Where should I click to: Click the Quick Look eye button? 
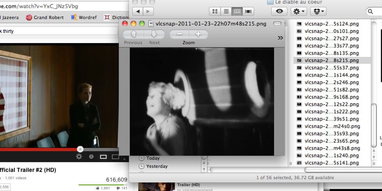click(x=279, y=11)
